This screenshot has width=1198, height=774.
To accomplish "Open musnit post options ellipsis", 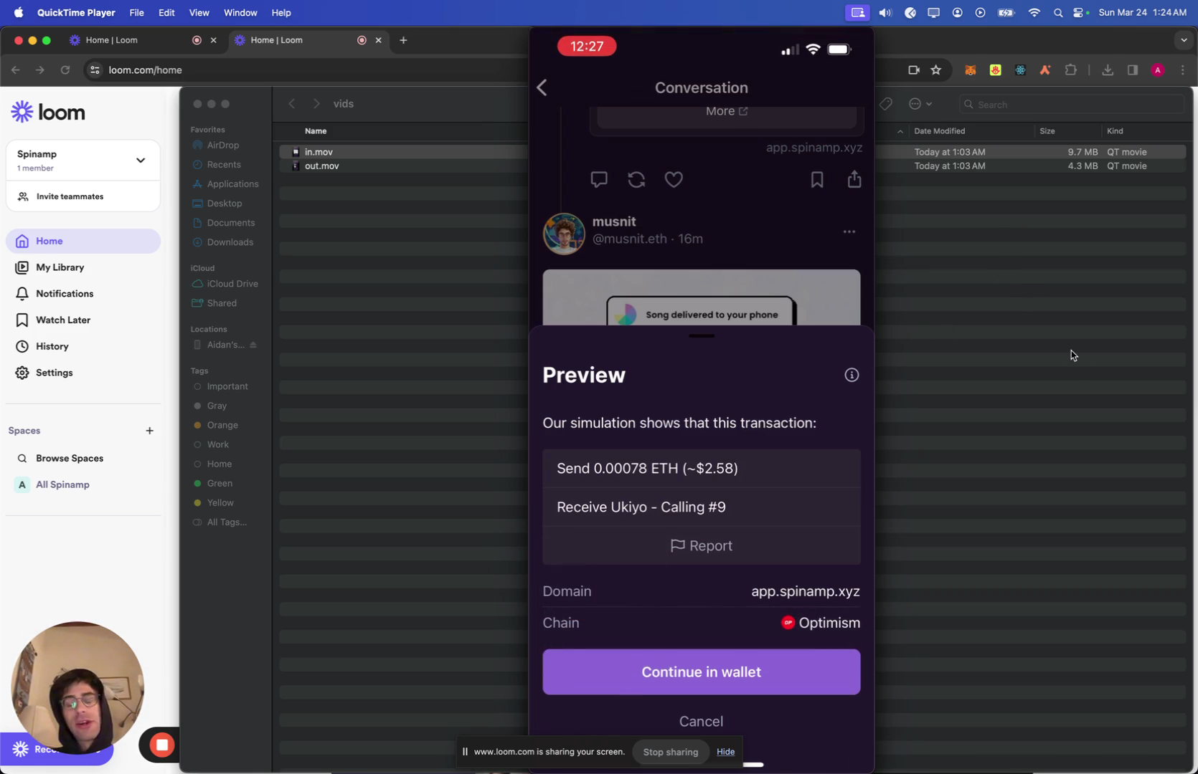I will tap(849, 231).
